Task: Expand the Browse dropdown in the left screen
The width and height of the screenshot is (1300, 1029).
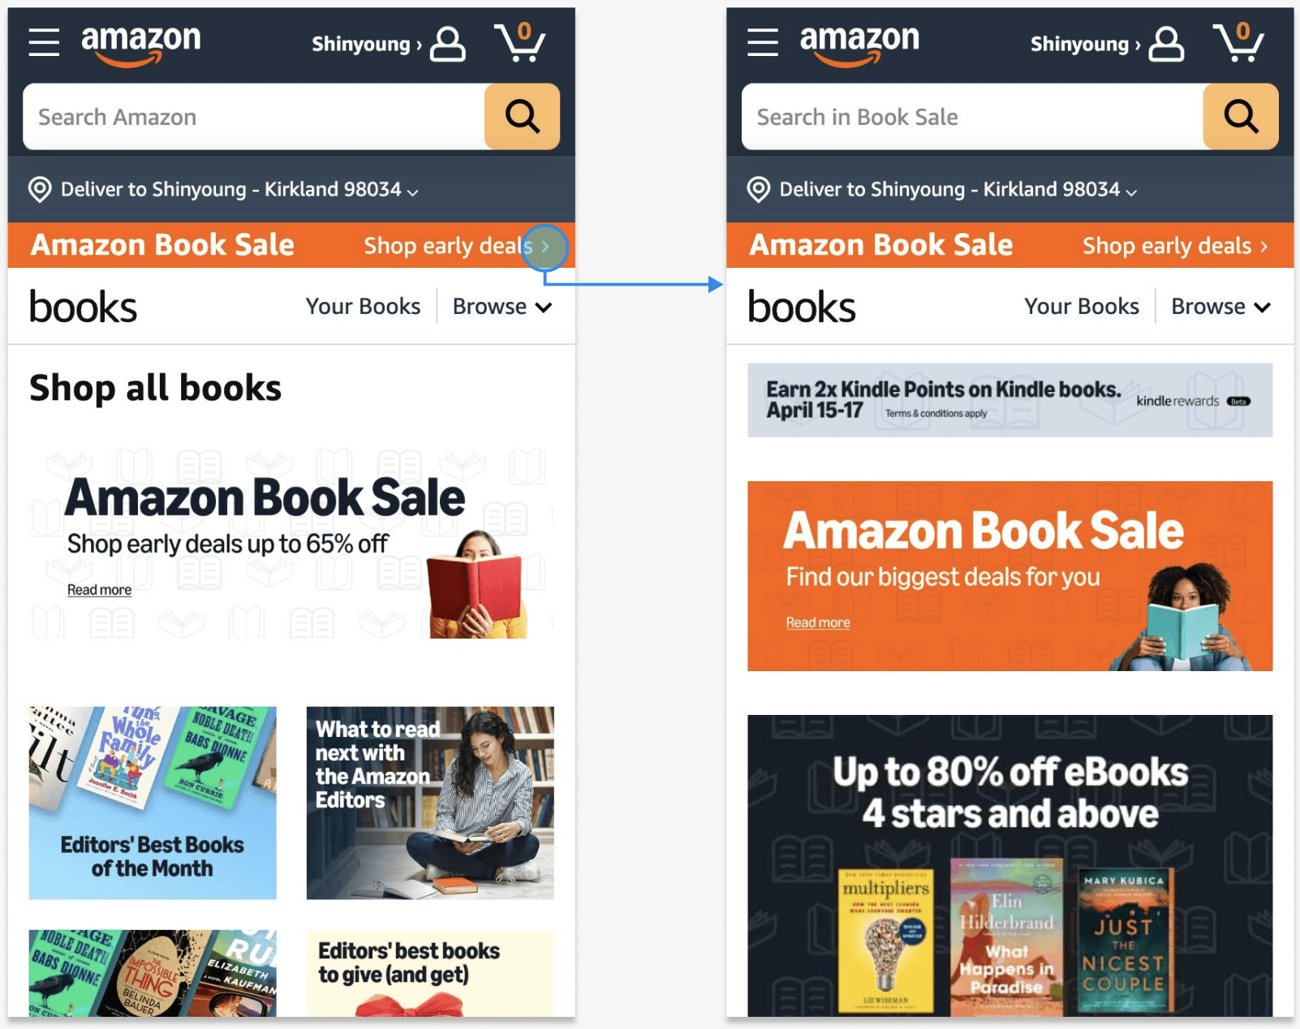Action: click(502, 307)
